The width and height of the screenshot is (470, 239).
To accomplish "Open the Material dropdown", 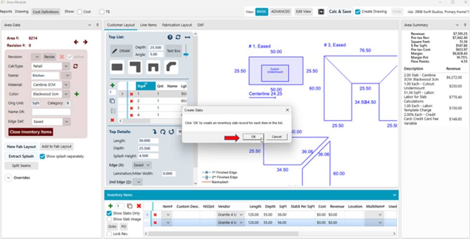I will (66, 85).
